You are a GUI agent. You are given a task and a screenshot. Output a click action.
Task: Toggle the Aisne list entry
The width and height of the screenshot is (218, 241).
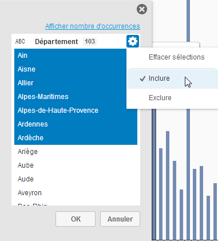tap(70, 69)
